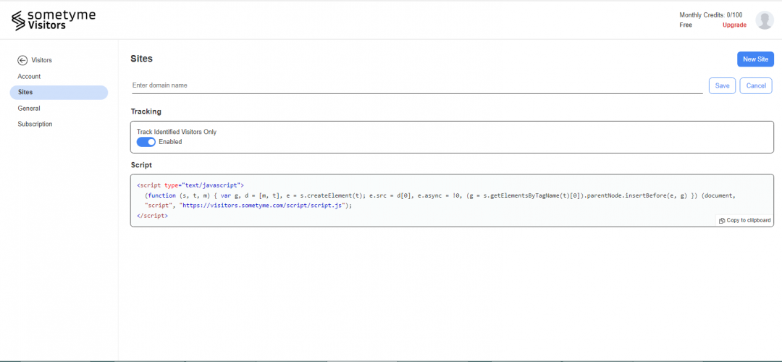This screenshot has height=362, width=782.
Task: Open the Account settings section
Action: pyautogui.click(x=29, y=76)
